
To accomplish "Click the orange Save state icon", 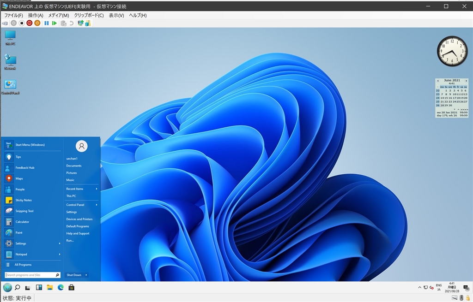I will tap(37, 23).
